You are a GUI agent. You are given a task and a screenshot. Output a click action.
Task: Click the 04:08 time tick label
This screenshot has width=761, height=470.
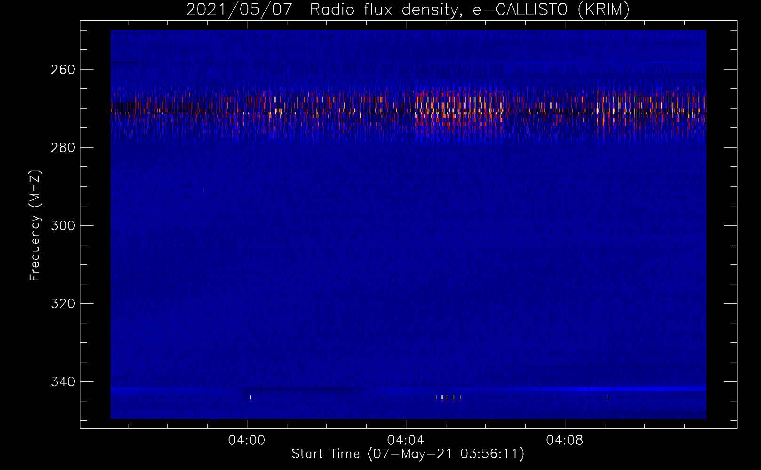[x=565, y=440]
